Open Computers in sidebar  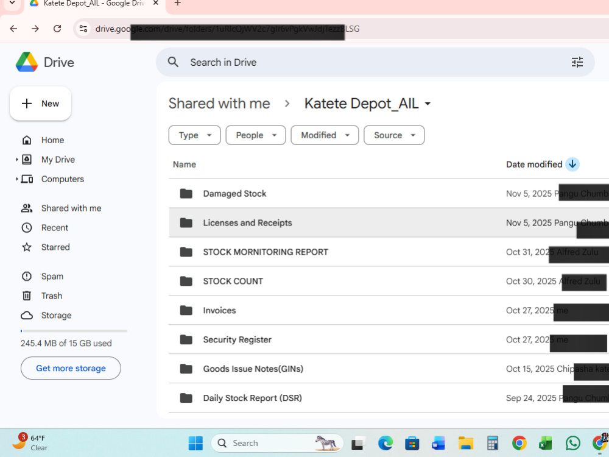click(63, 179)
